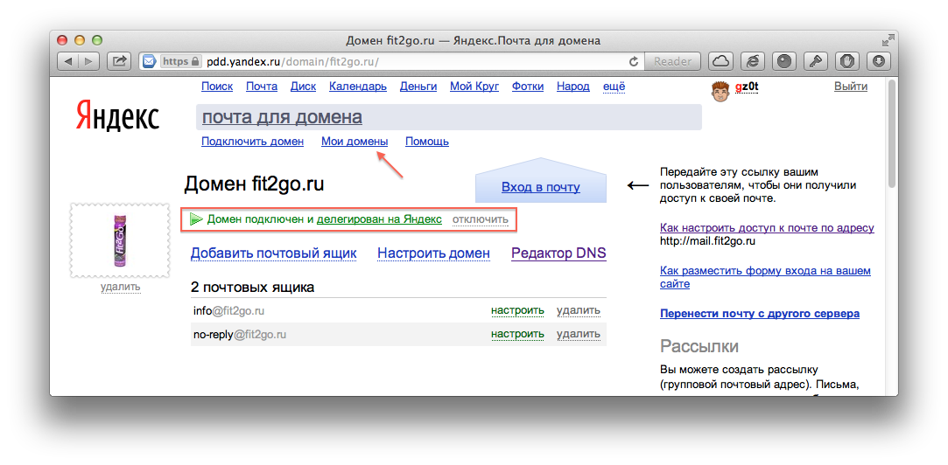This screenshot has height=465, width=948.
Task: Click настроить for info@fit2go.ru
Action: tap(517, 310)
